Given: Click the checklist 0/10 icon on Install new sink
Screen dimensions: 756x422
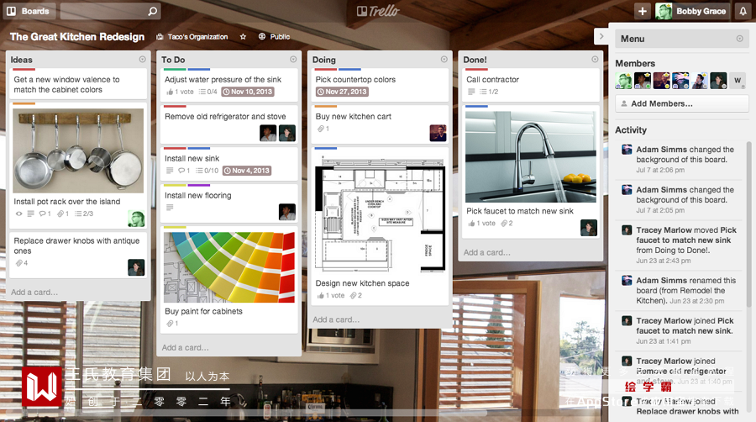Looking at the screenshot, I should (x=207, y=171).
